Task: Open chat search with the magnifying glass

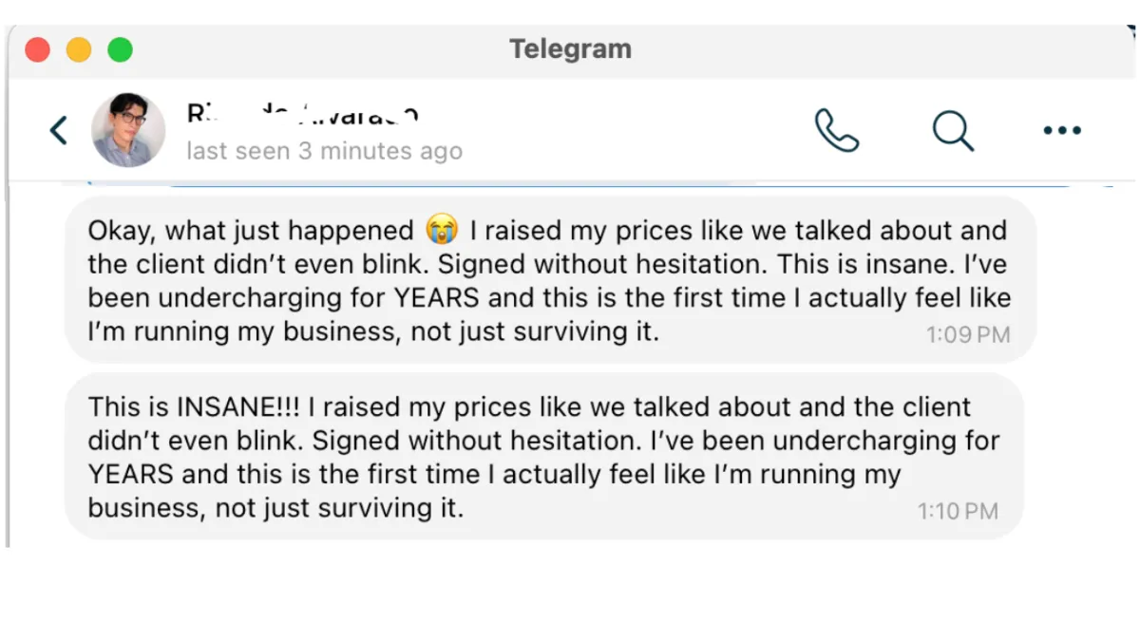Action: (953, 130)
